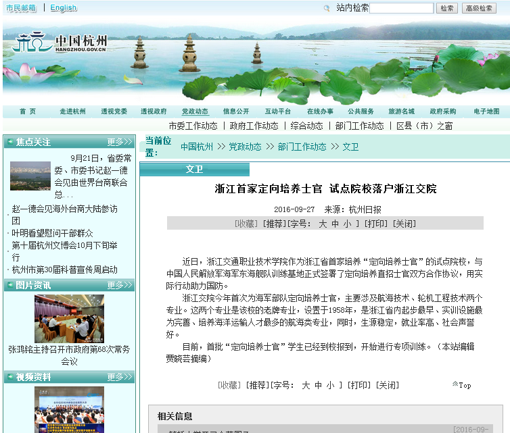Set font size to 大 above the article
The height and width of the screenshot is (433, 510).
point(323,223)
